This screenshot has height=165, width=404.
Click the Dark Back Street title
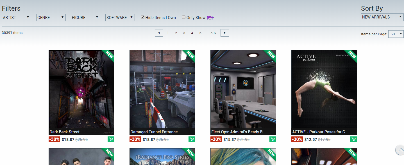point(65,132)
